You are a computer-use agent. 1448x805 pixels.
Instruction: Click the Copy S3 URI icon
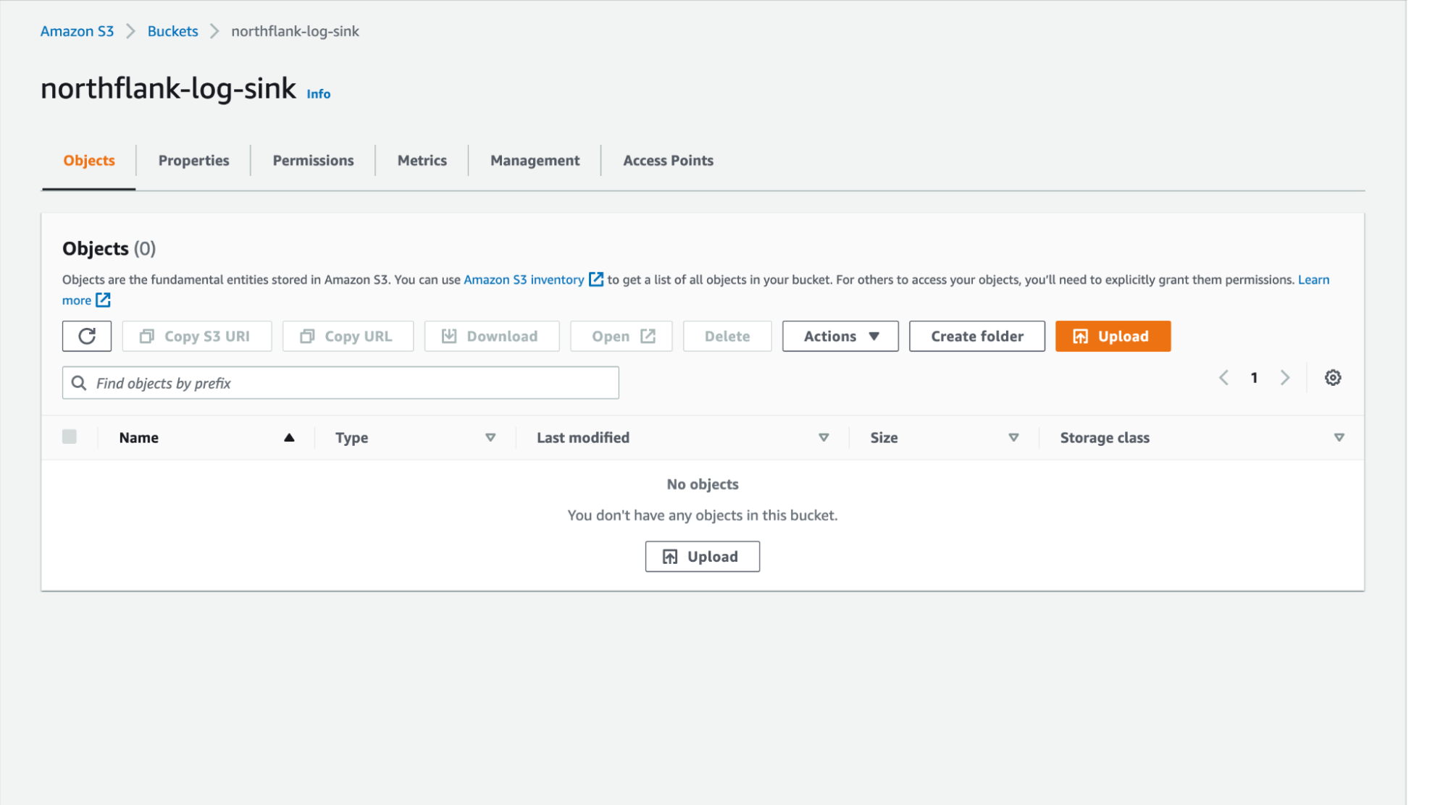click(148, 336)
